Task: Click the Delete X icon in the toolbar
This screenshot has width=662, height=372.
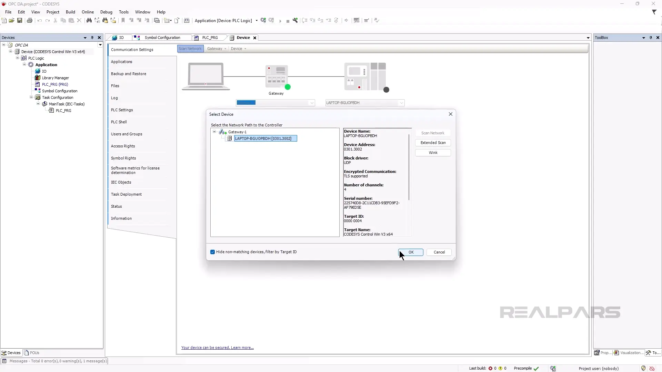Action: click(x=79, y=21)
